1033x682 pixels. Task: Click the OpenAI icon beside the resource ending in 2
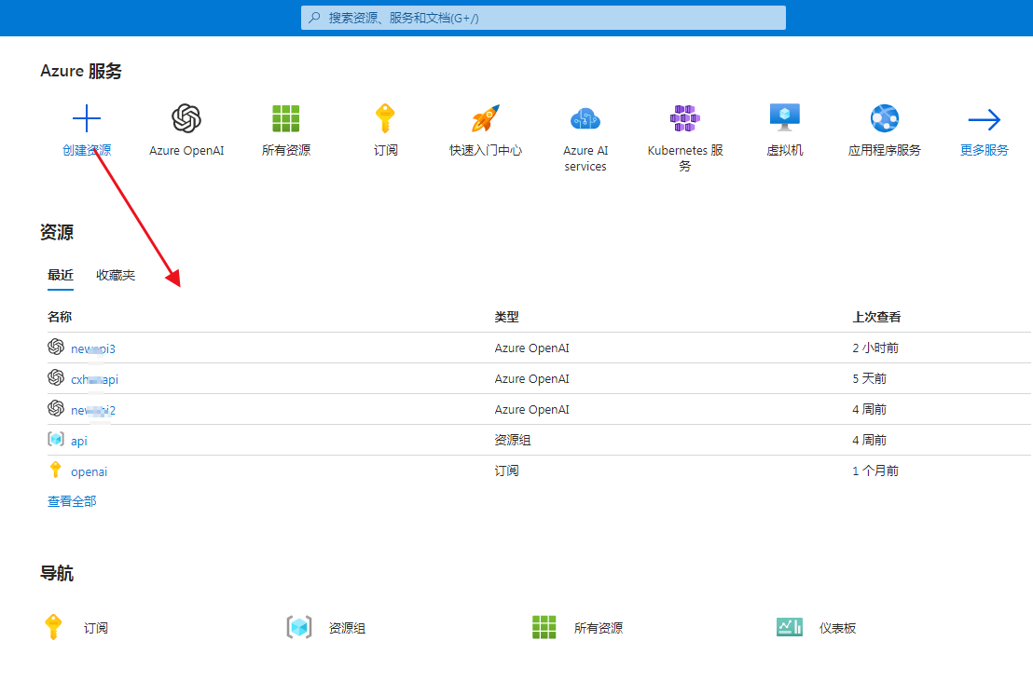(x=56, y=409)
